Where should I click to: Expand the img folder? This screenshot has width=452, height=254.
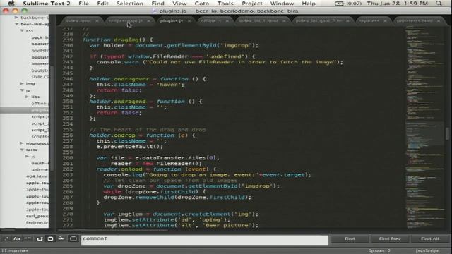pyautogui.click(x=22, y=83)
